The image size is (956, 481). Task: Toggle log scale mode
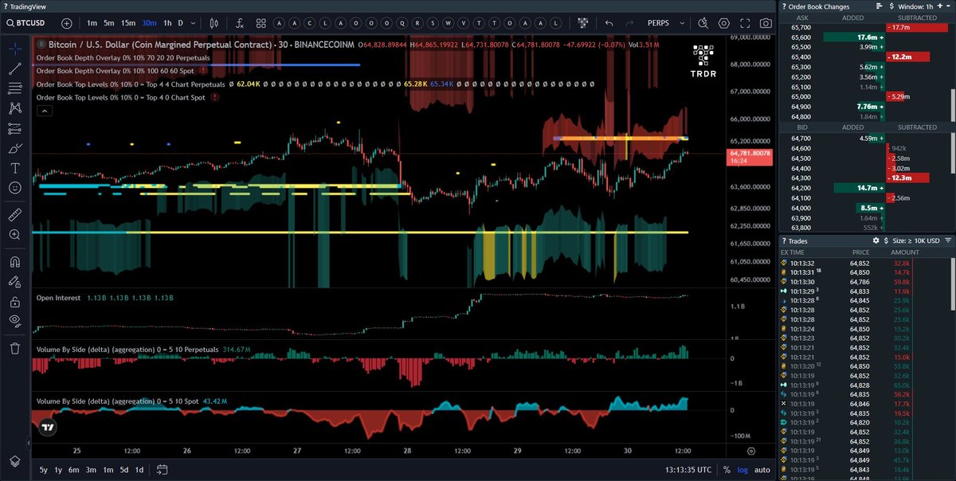pos(742,470)
